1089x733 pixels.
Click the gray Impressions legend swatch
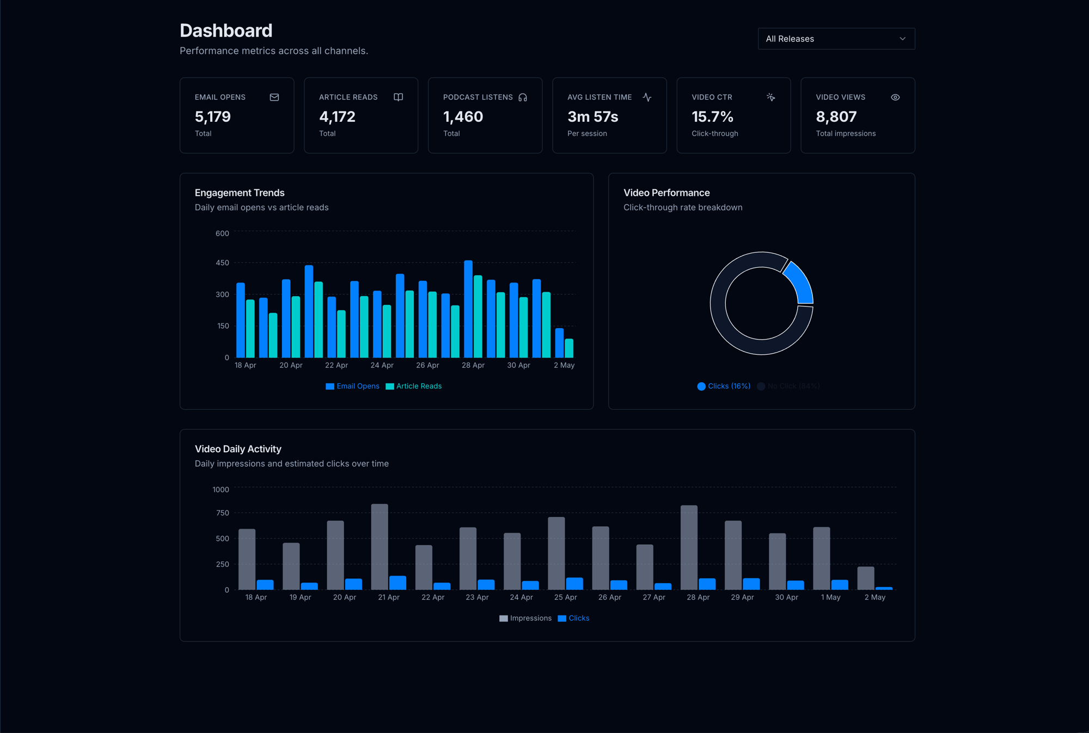coord(504,619)
